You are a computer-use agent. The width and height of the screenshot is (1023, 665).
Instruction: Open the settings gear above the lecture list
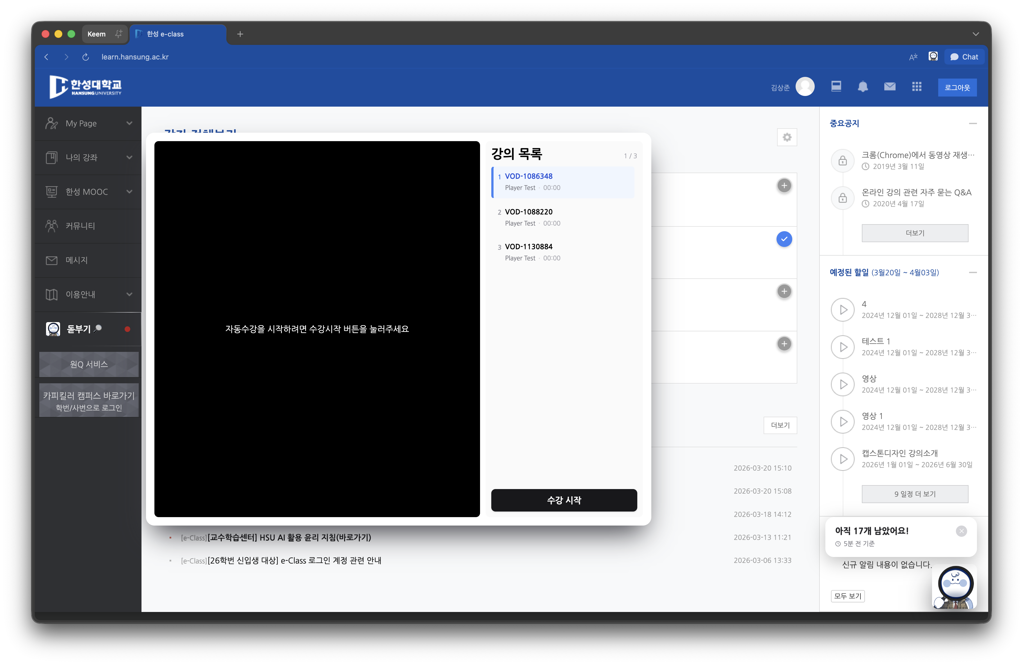pos(787,137)
